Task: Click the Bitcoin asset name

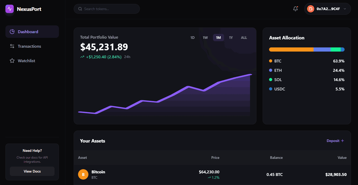Action: 98,172
